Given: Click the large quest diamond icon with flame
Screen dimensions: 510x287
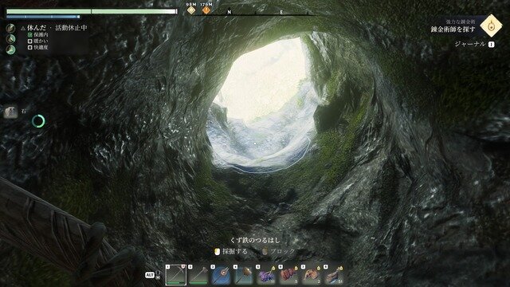Looking at the screenshot, I should click(491, 26).
